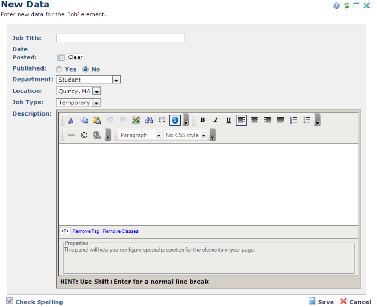Apply Underline formatting

click(x=228, y=120)
